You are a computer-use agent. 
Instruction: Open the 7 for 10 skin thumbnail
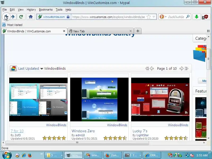pyautogui.click(x=38, y=99)
